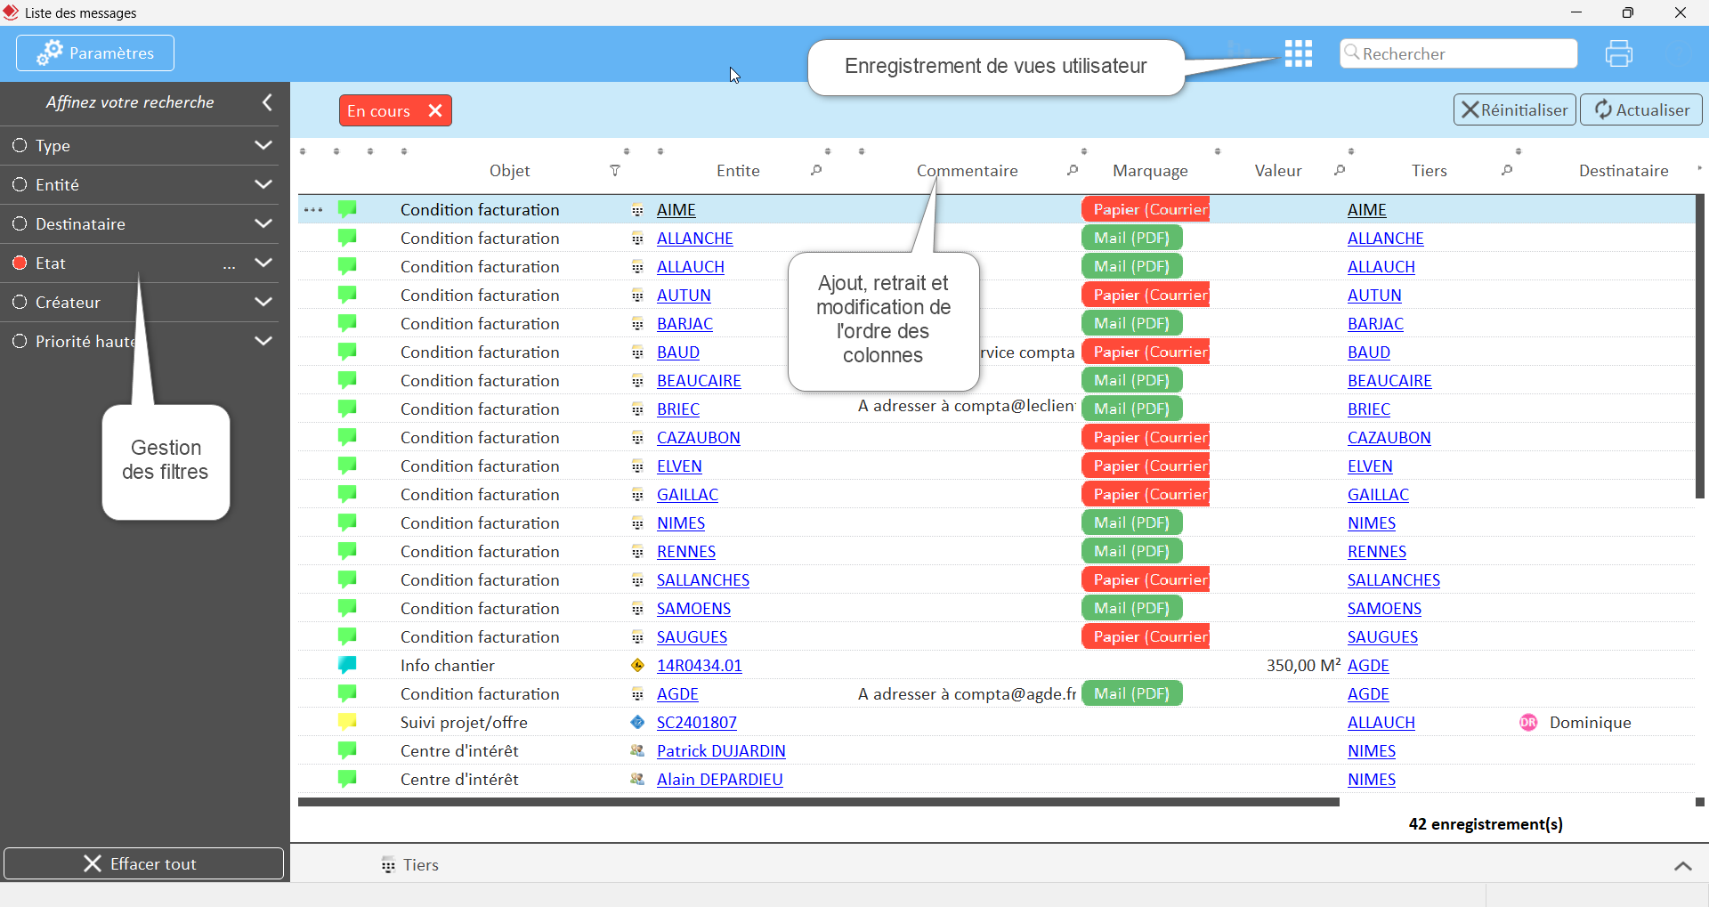The height and width of the screenshot is (907, 1709).
Task: Click the Actualiser button
Action: click(x=1640, y=109)
